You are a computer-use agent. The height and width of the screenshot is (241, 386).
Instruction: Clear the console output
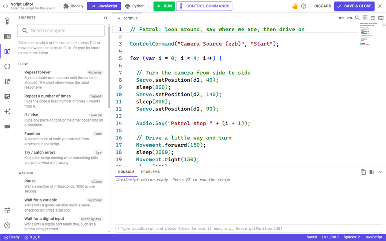372,172
